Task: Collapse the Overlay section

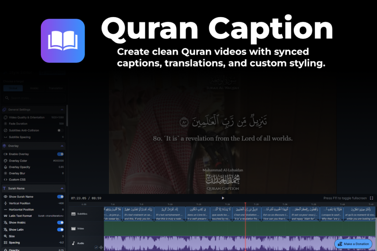Action: (62, 146)
